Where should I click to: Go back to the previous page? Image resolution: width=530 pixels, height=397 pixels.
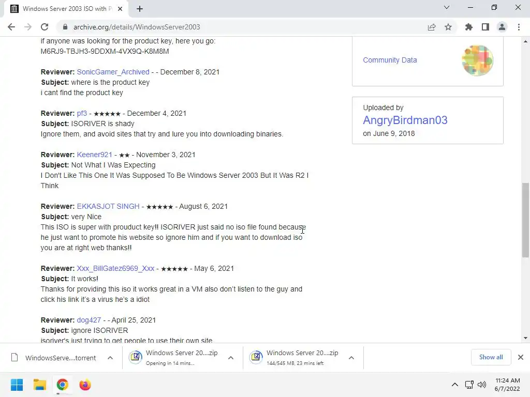tap(11, 27)
